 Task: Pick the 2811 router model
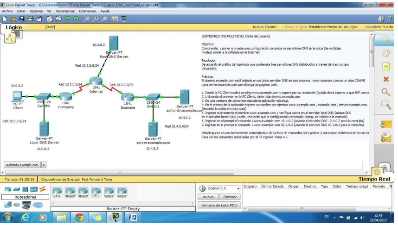click(x=96, y=192)
